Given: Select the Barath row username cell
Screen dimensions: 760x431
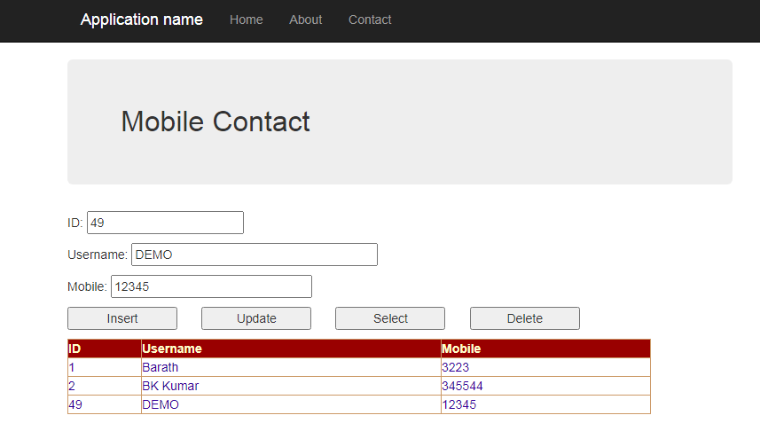Looking at the screenshot, I should pyautogui.click(x=161, y=367).
